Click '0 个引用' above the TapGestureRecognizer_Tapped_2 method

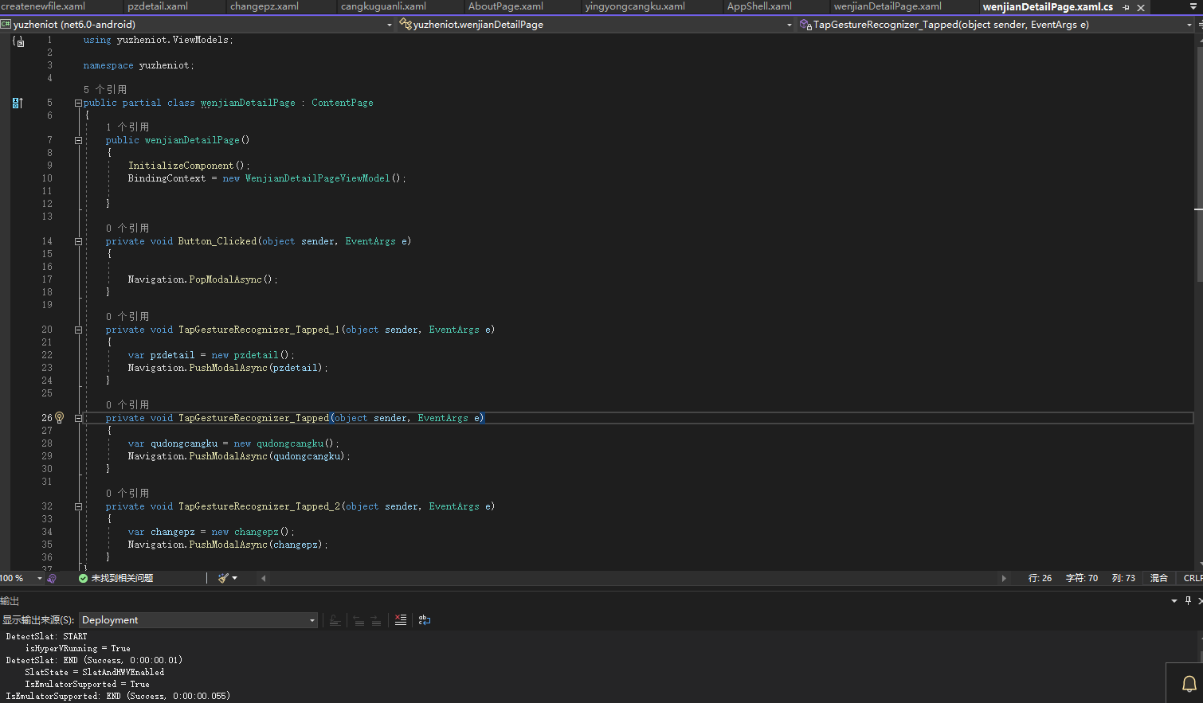(x=127, y=494)
